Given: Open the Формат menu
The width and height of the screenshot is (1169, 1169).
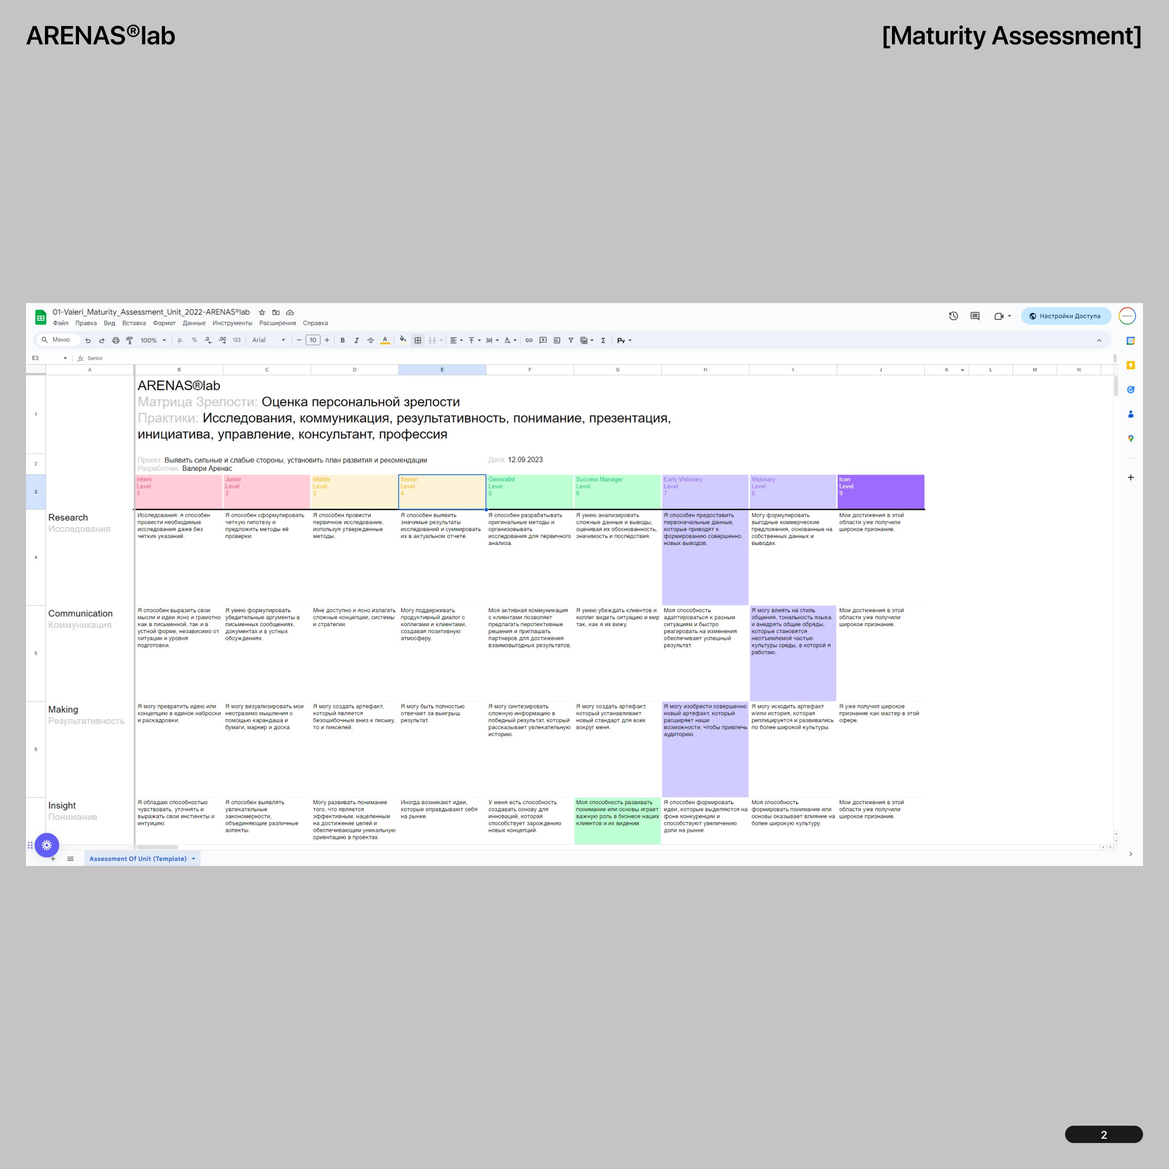Looking at the screenshot, I should pos(164,323).
